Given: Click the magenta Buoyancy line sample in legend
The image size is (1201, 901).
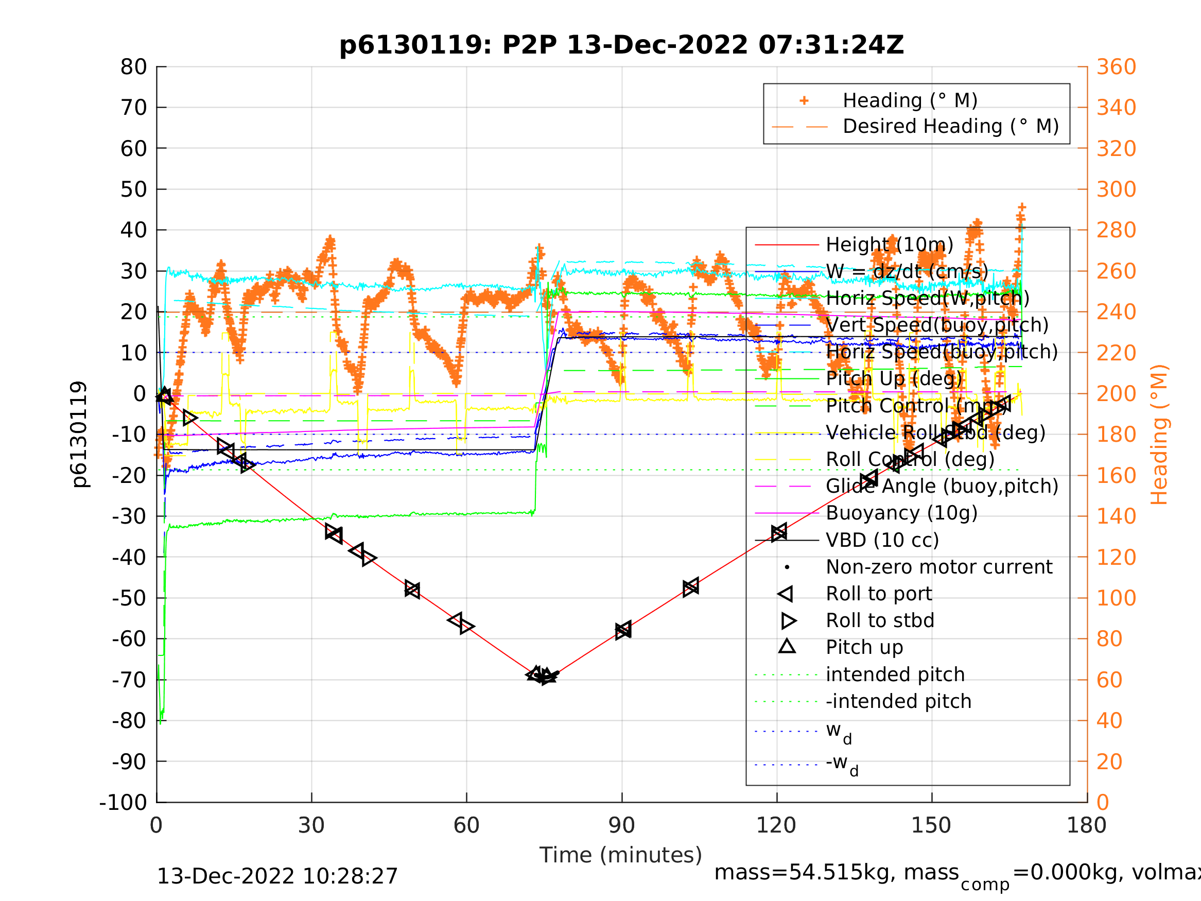Looking at the screenshot, I should 787,513.
